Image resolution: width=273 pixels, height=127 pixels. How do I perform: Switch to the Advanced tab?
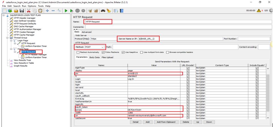tap(87, 32)
